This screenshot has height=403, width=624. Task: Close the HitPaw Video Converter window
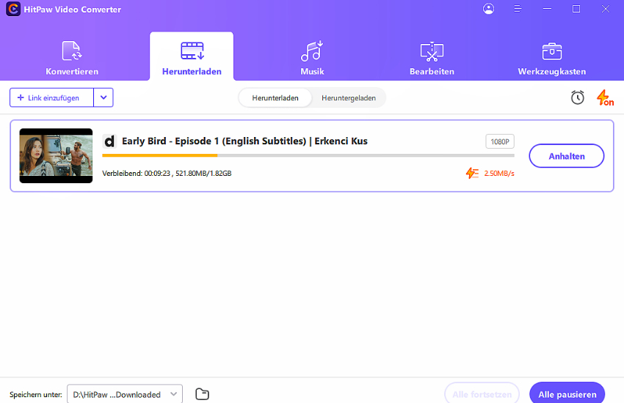pyautogui.click(x=606, y=9)
